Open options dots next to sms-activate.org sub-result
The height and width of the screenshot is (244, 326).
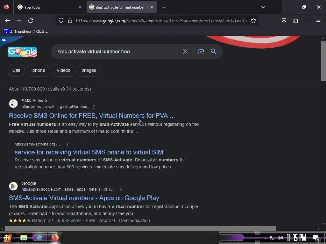67,144
